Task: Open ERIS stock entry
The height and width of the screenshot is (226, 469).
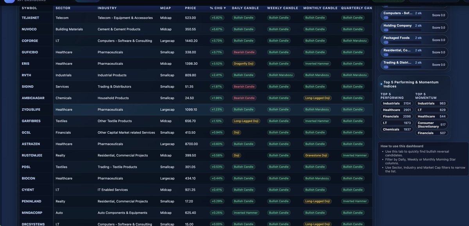Action: [x=25, y=64]
